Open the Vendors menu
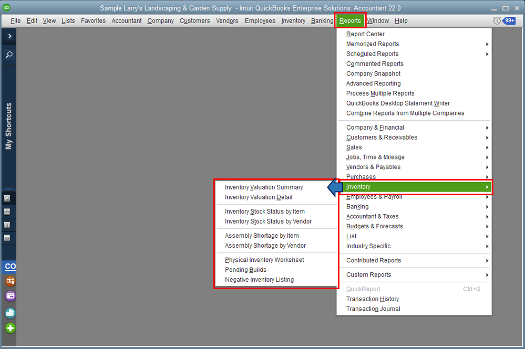 coord(227,20)
